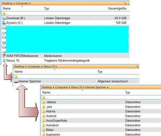This screenshot has height=136, width=161.
Task: Click Nexus 10 in the bottom breadcrumb
Action: pyautogui.click(x=77, y=87)
